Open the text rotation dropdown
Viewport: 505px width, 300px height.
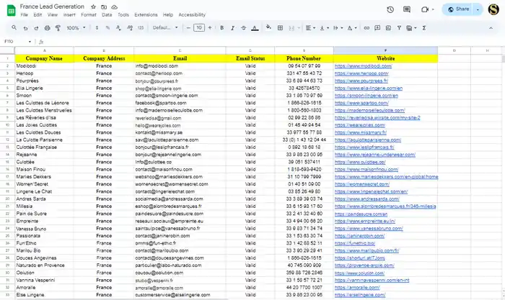[x=352, y=28]
